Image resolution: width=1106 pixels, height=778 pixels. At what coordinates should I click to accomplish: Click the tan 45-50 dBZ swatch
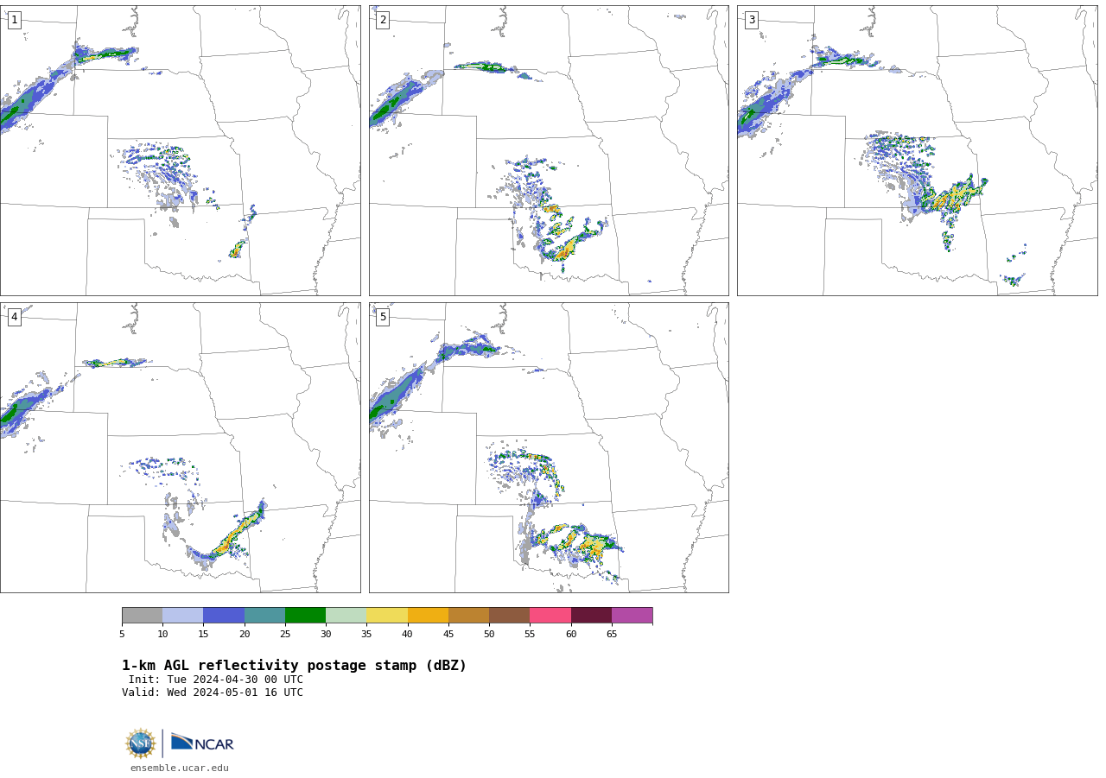[468, 615]
